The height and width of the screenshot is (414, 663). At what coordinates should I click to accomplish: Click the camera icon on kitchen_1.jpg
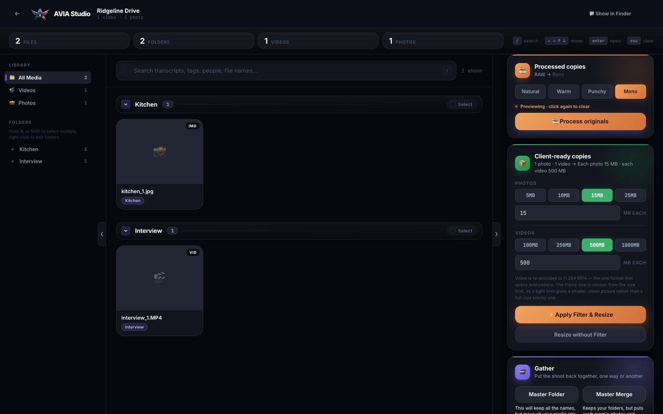click(x=160, y=151)
